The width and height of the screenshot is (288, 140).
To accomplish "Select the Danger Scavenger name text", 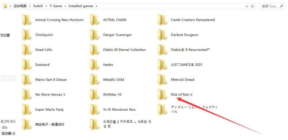I will click(x=117, y=35).
